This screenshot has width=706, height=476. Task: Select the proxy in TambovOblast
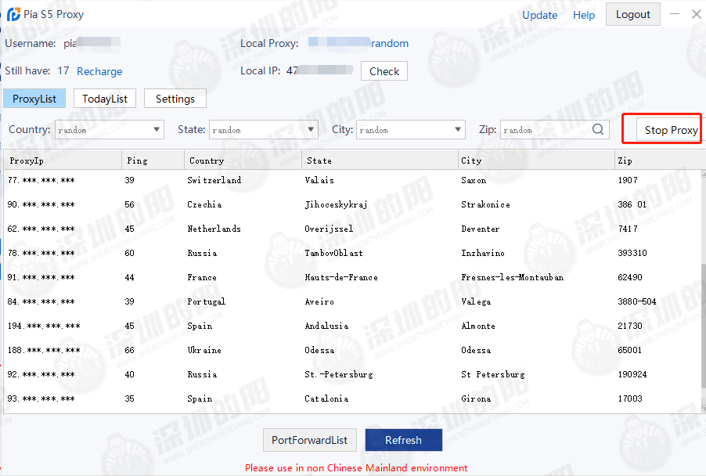352,253
